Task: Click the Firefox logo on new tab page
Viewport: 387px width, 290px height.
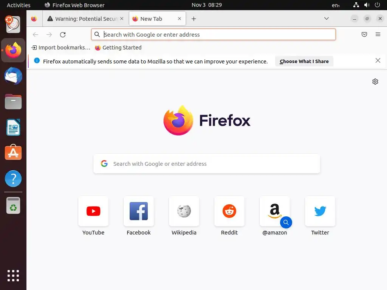Action: coord(207,120)
